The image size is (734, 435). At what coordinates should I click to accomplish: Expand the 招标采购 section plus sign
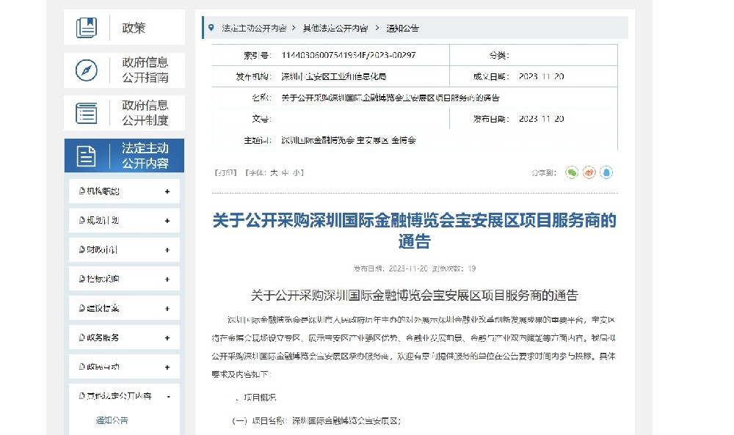pos(167,279)
